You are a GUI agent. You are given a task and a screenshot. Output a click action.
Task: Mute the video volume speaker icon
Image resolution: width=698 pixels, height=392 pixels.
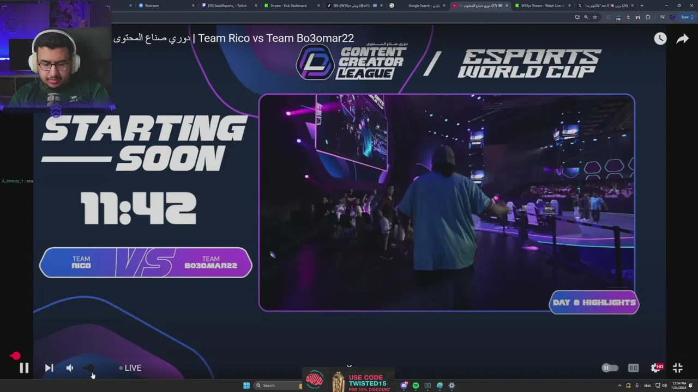[70, 368]
